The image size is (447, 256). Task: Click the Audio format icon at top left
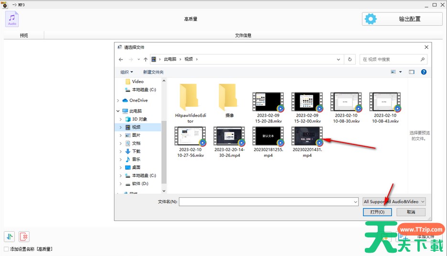point(12,19)
